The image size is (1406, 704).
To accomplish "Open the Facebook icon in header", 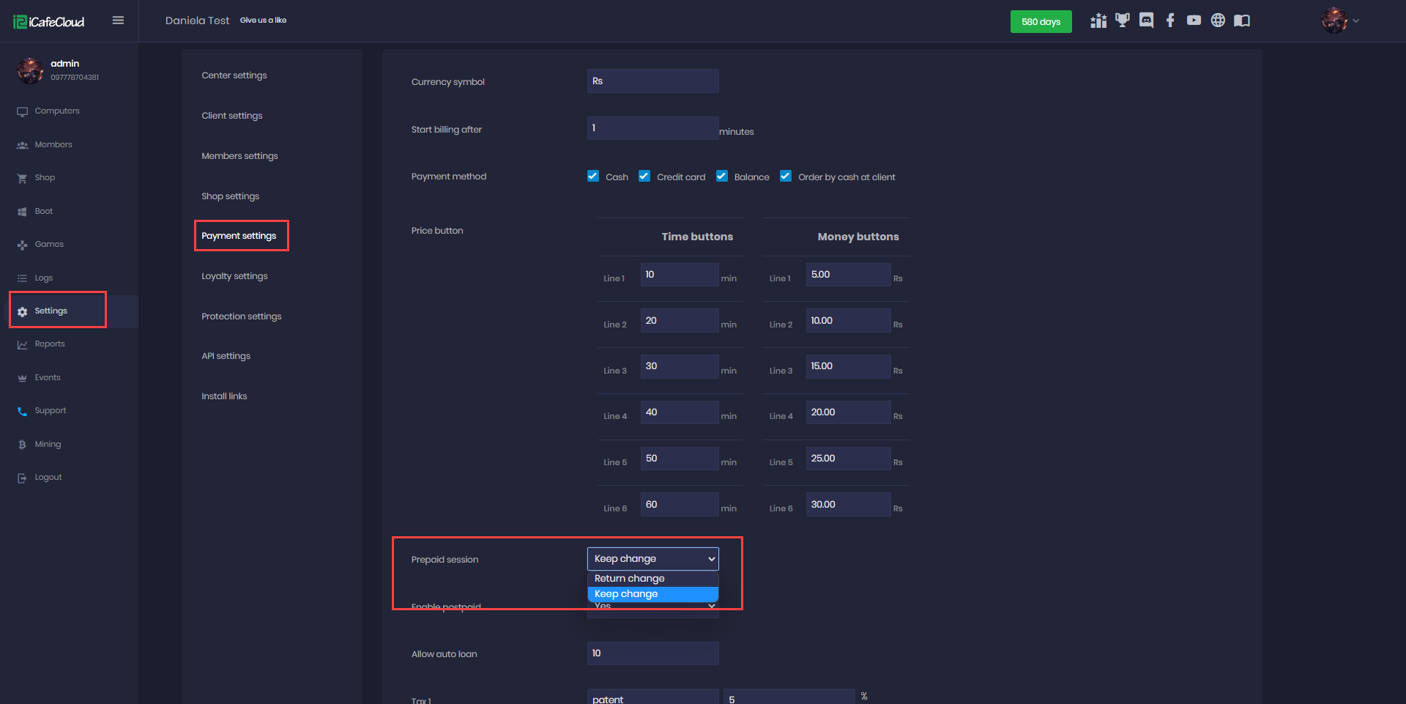I will point(1170,21).
